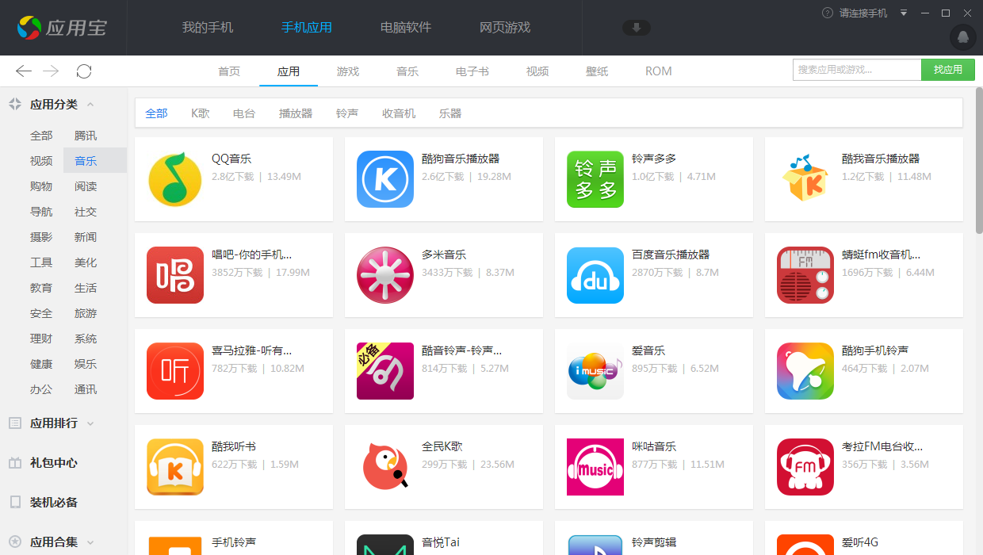Collapse the 应用分类 section chevron
This screenshot has width=983, height=555.
[90, 104]
